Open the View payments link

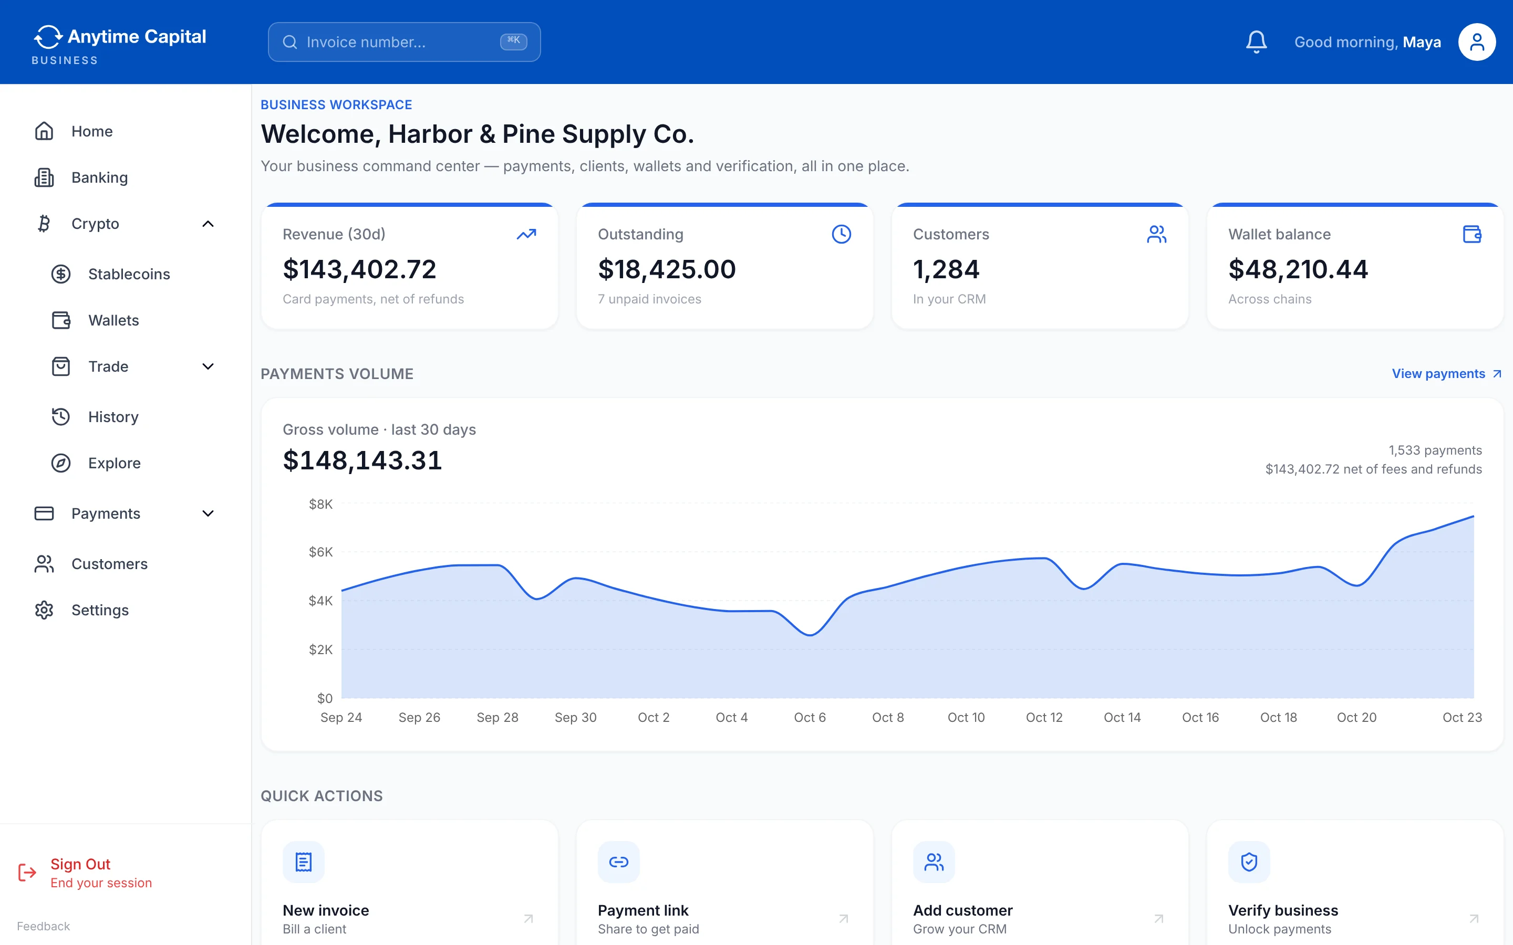tap(1447, 374)
